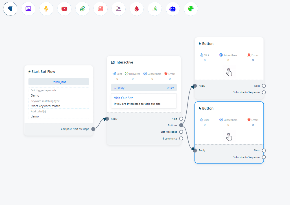The image size is (290, 205).
Task: Click the red droplet toolbar icon
Action: [137, 9]
